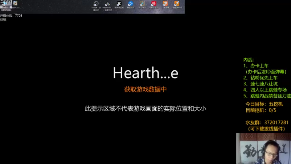
Task: Click the 9332506 room number label
Action: coord(6,10)
